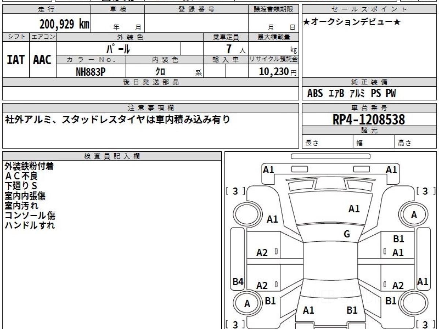Screen dimensions: 439x329
Task: Click the G mark on windshield
Action: tap(347, 234)
